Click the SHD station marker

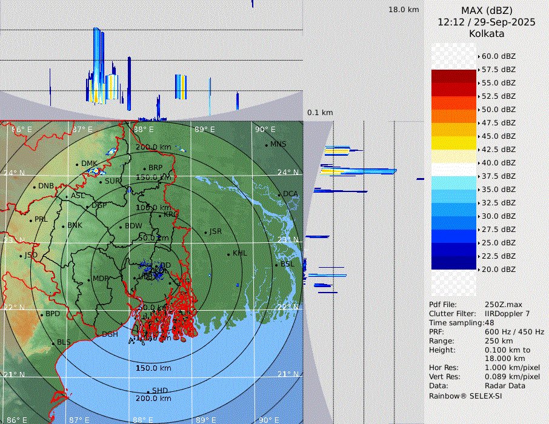tap(148, 391)
